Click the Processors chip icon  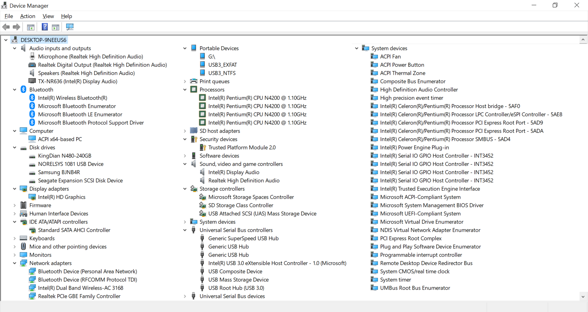[194, 89]
